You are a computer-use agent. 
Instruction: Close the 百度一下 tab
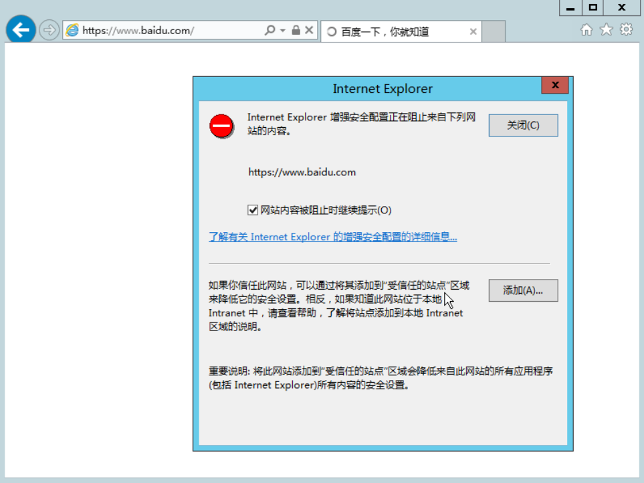(x=473, y=31)
